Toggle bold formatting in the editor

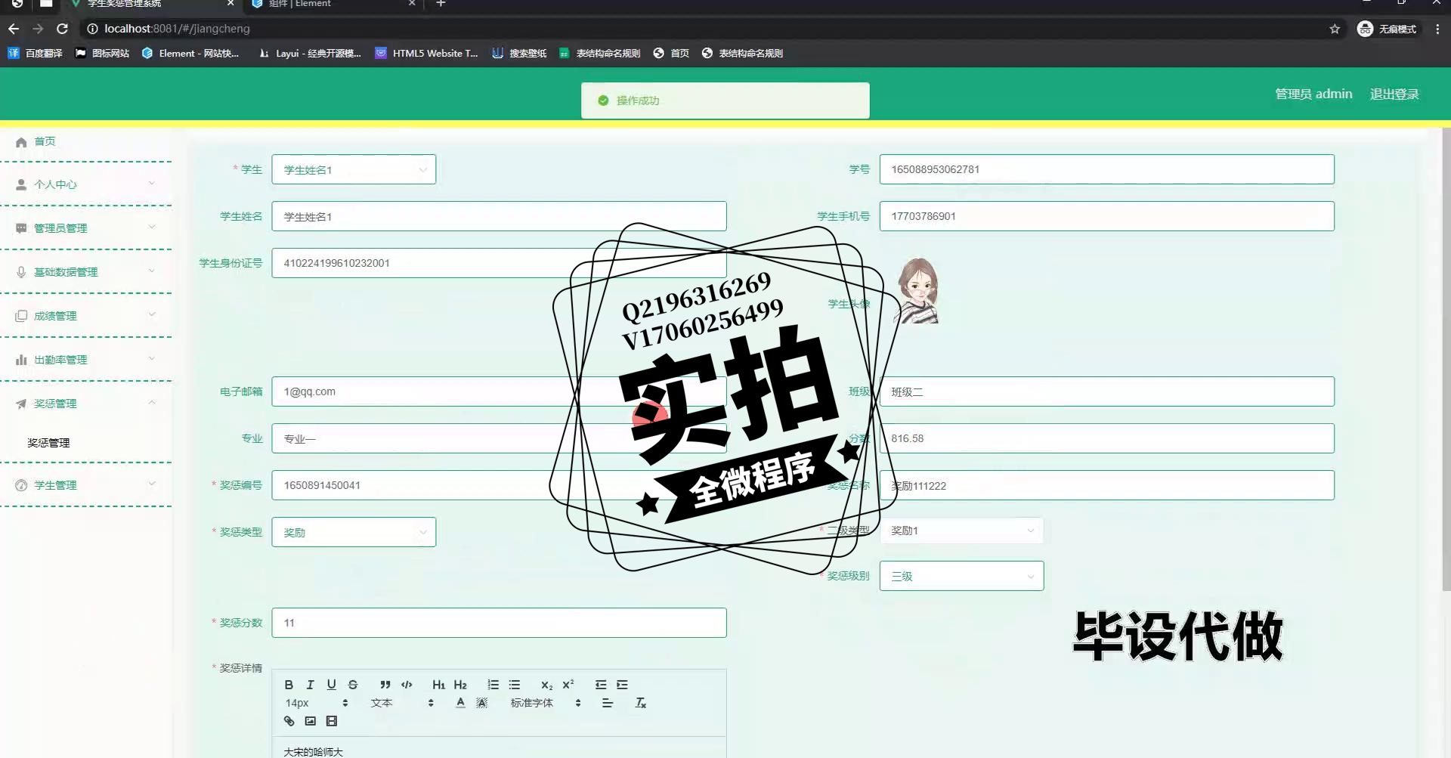[x=289, y=685]
